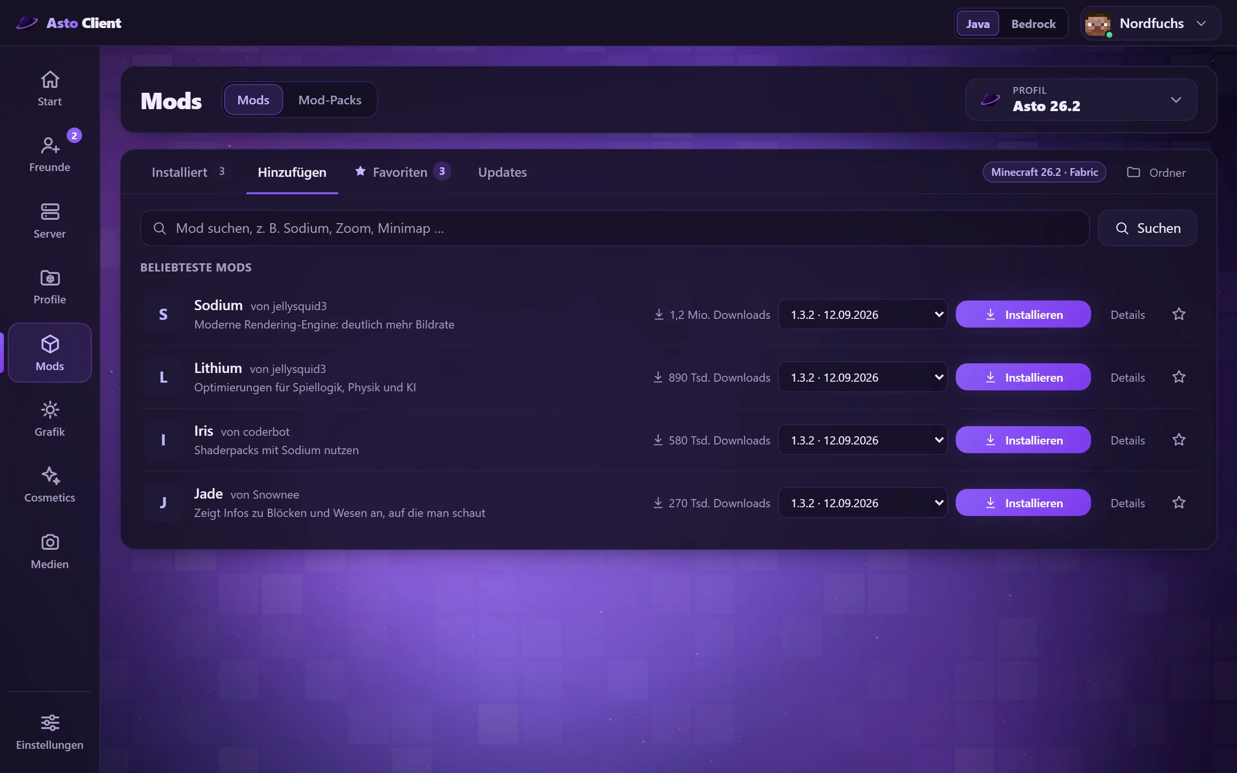
Task: Switch edition to Java
Action: [x=978, y=24]
